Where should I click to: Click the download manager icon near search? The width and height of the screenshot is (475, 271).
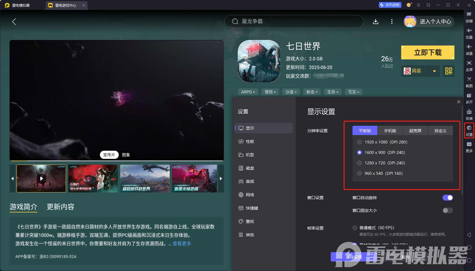click(376, 21)
